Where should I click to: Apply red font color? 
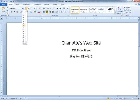39,12
